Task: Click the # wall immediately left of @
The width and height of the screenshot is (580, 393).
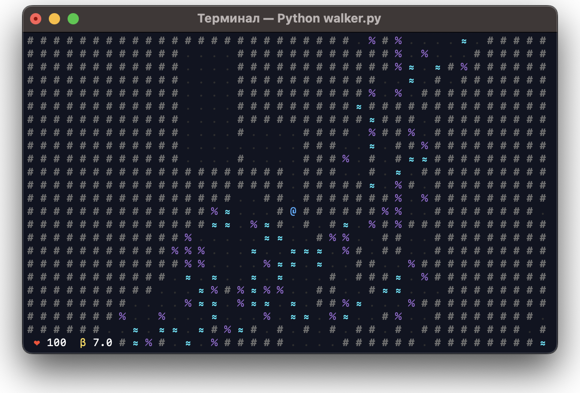Action: (280, 212)
